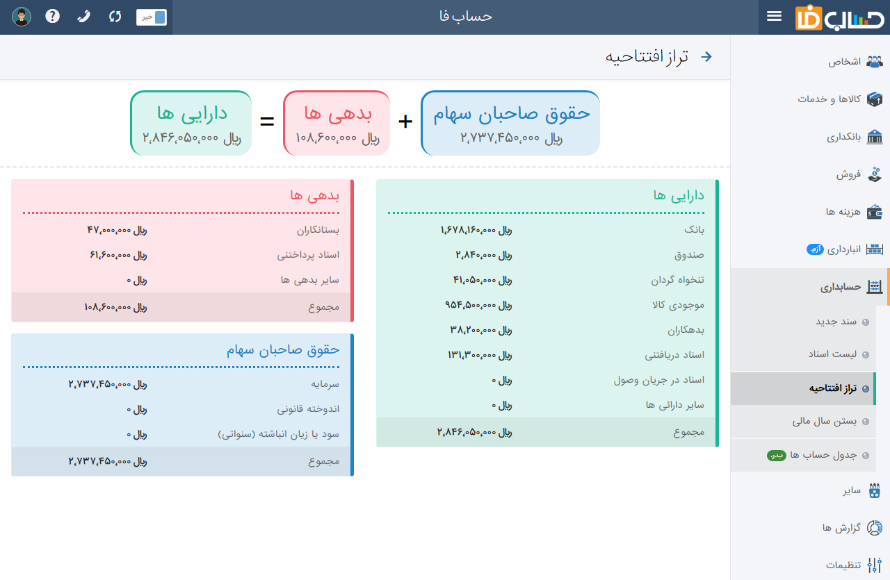
Task: Expand the سایر menu
Action: pos(810,490)
